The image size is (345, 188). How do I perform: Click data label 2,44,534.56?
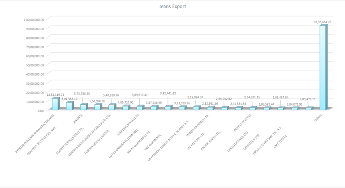(238, 104)
